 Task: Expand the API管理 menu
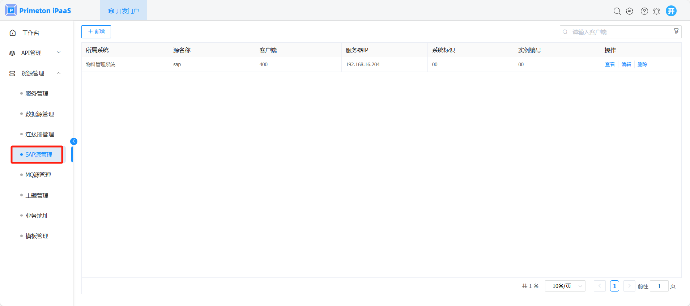[35, 53]
